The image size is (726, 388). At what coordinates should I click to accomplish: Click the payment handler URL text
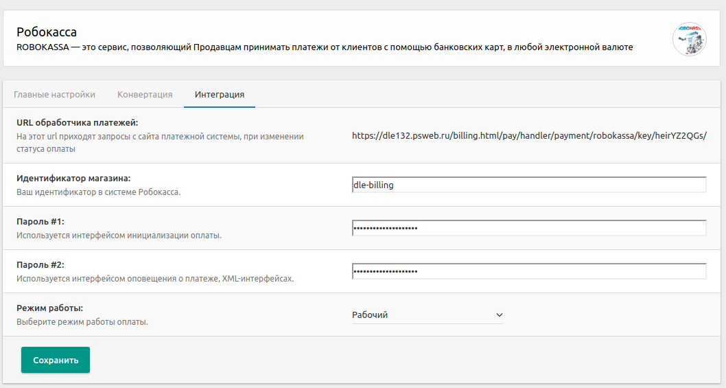[529, 136]
